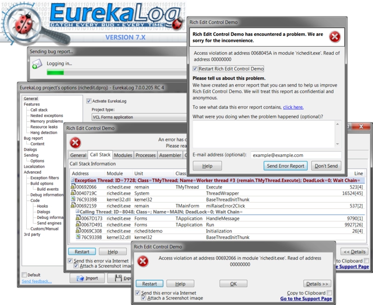373x305 pixels.
Task: Collapse the Exception Thread ID=7728 group
Action: coord(73,180)
